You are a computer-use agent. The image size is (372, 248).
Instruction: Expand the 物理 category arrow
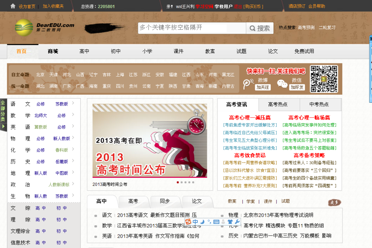coord(73,137)
